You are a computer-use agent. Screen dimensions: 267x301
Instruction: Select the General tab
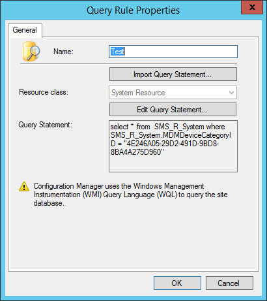point(25,30)
